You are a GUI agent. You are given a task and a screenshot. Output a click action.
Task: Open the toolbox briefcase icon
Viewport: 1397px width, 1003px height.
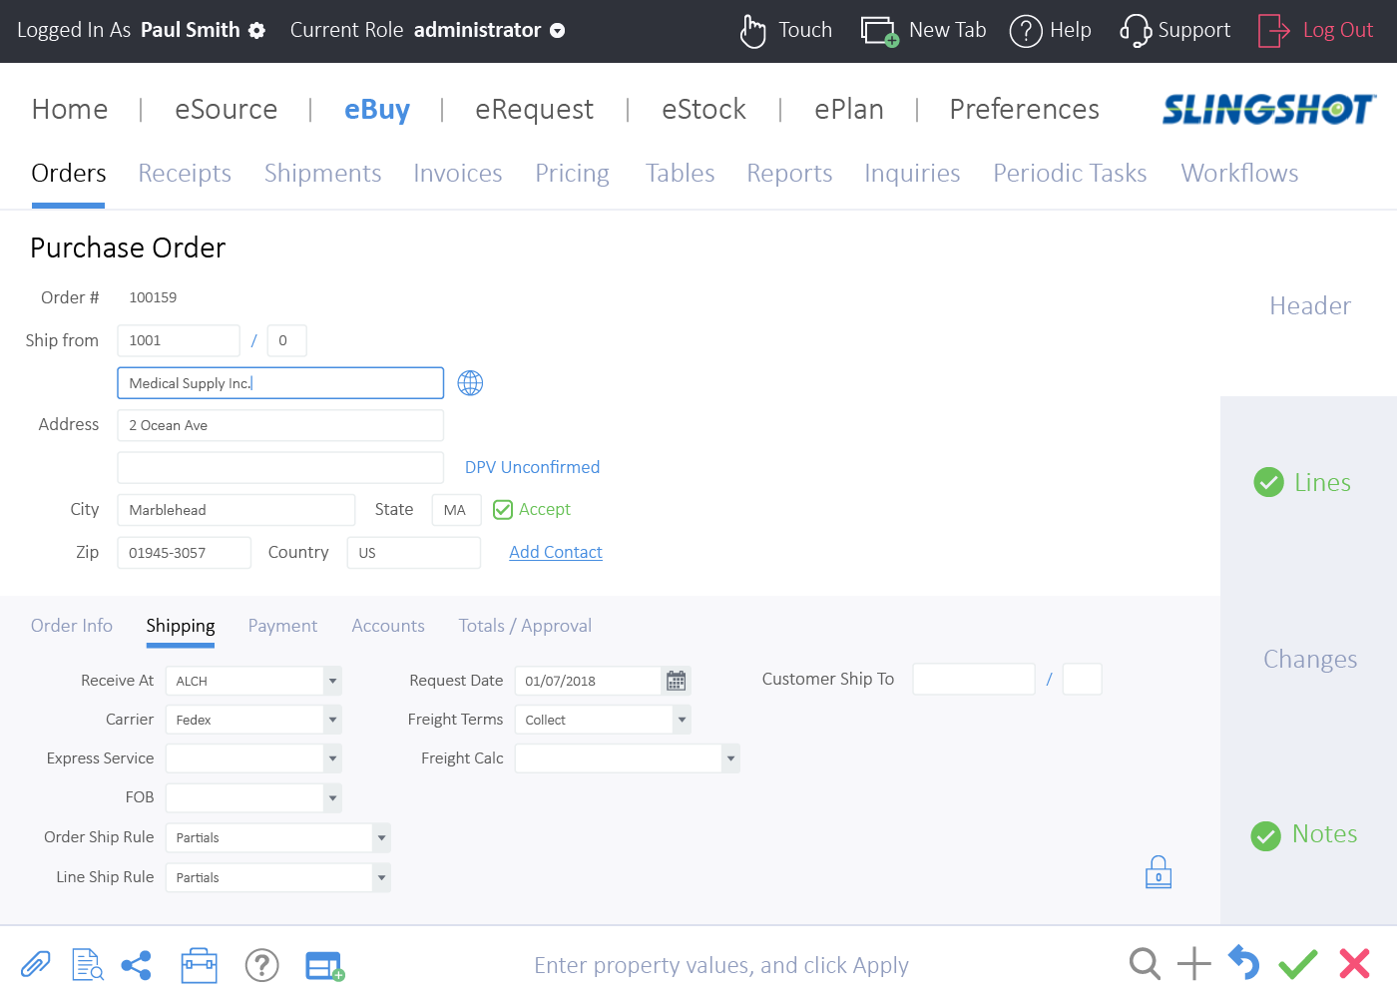pyautogui.click(x=199, y=965)
